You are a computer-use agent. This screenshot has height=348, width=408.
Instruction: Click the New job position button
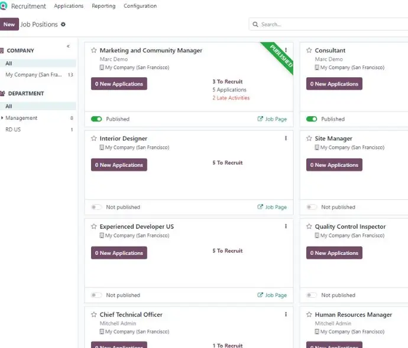(x=9, y=24)
